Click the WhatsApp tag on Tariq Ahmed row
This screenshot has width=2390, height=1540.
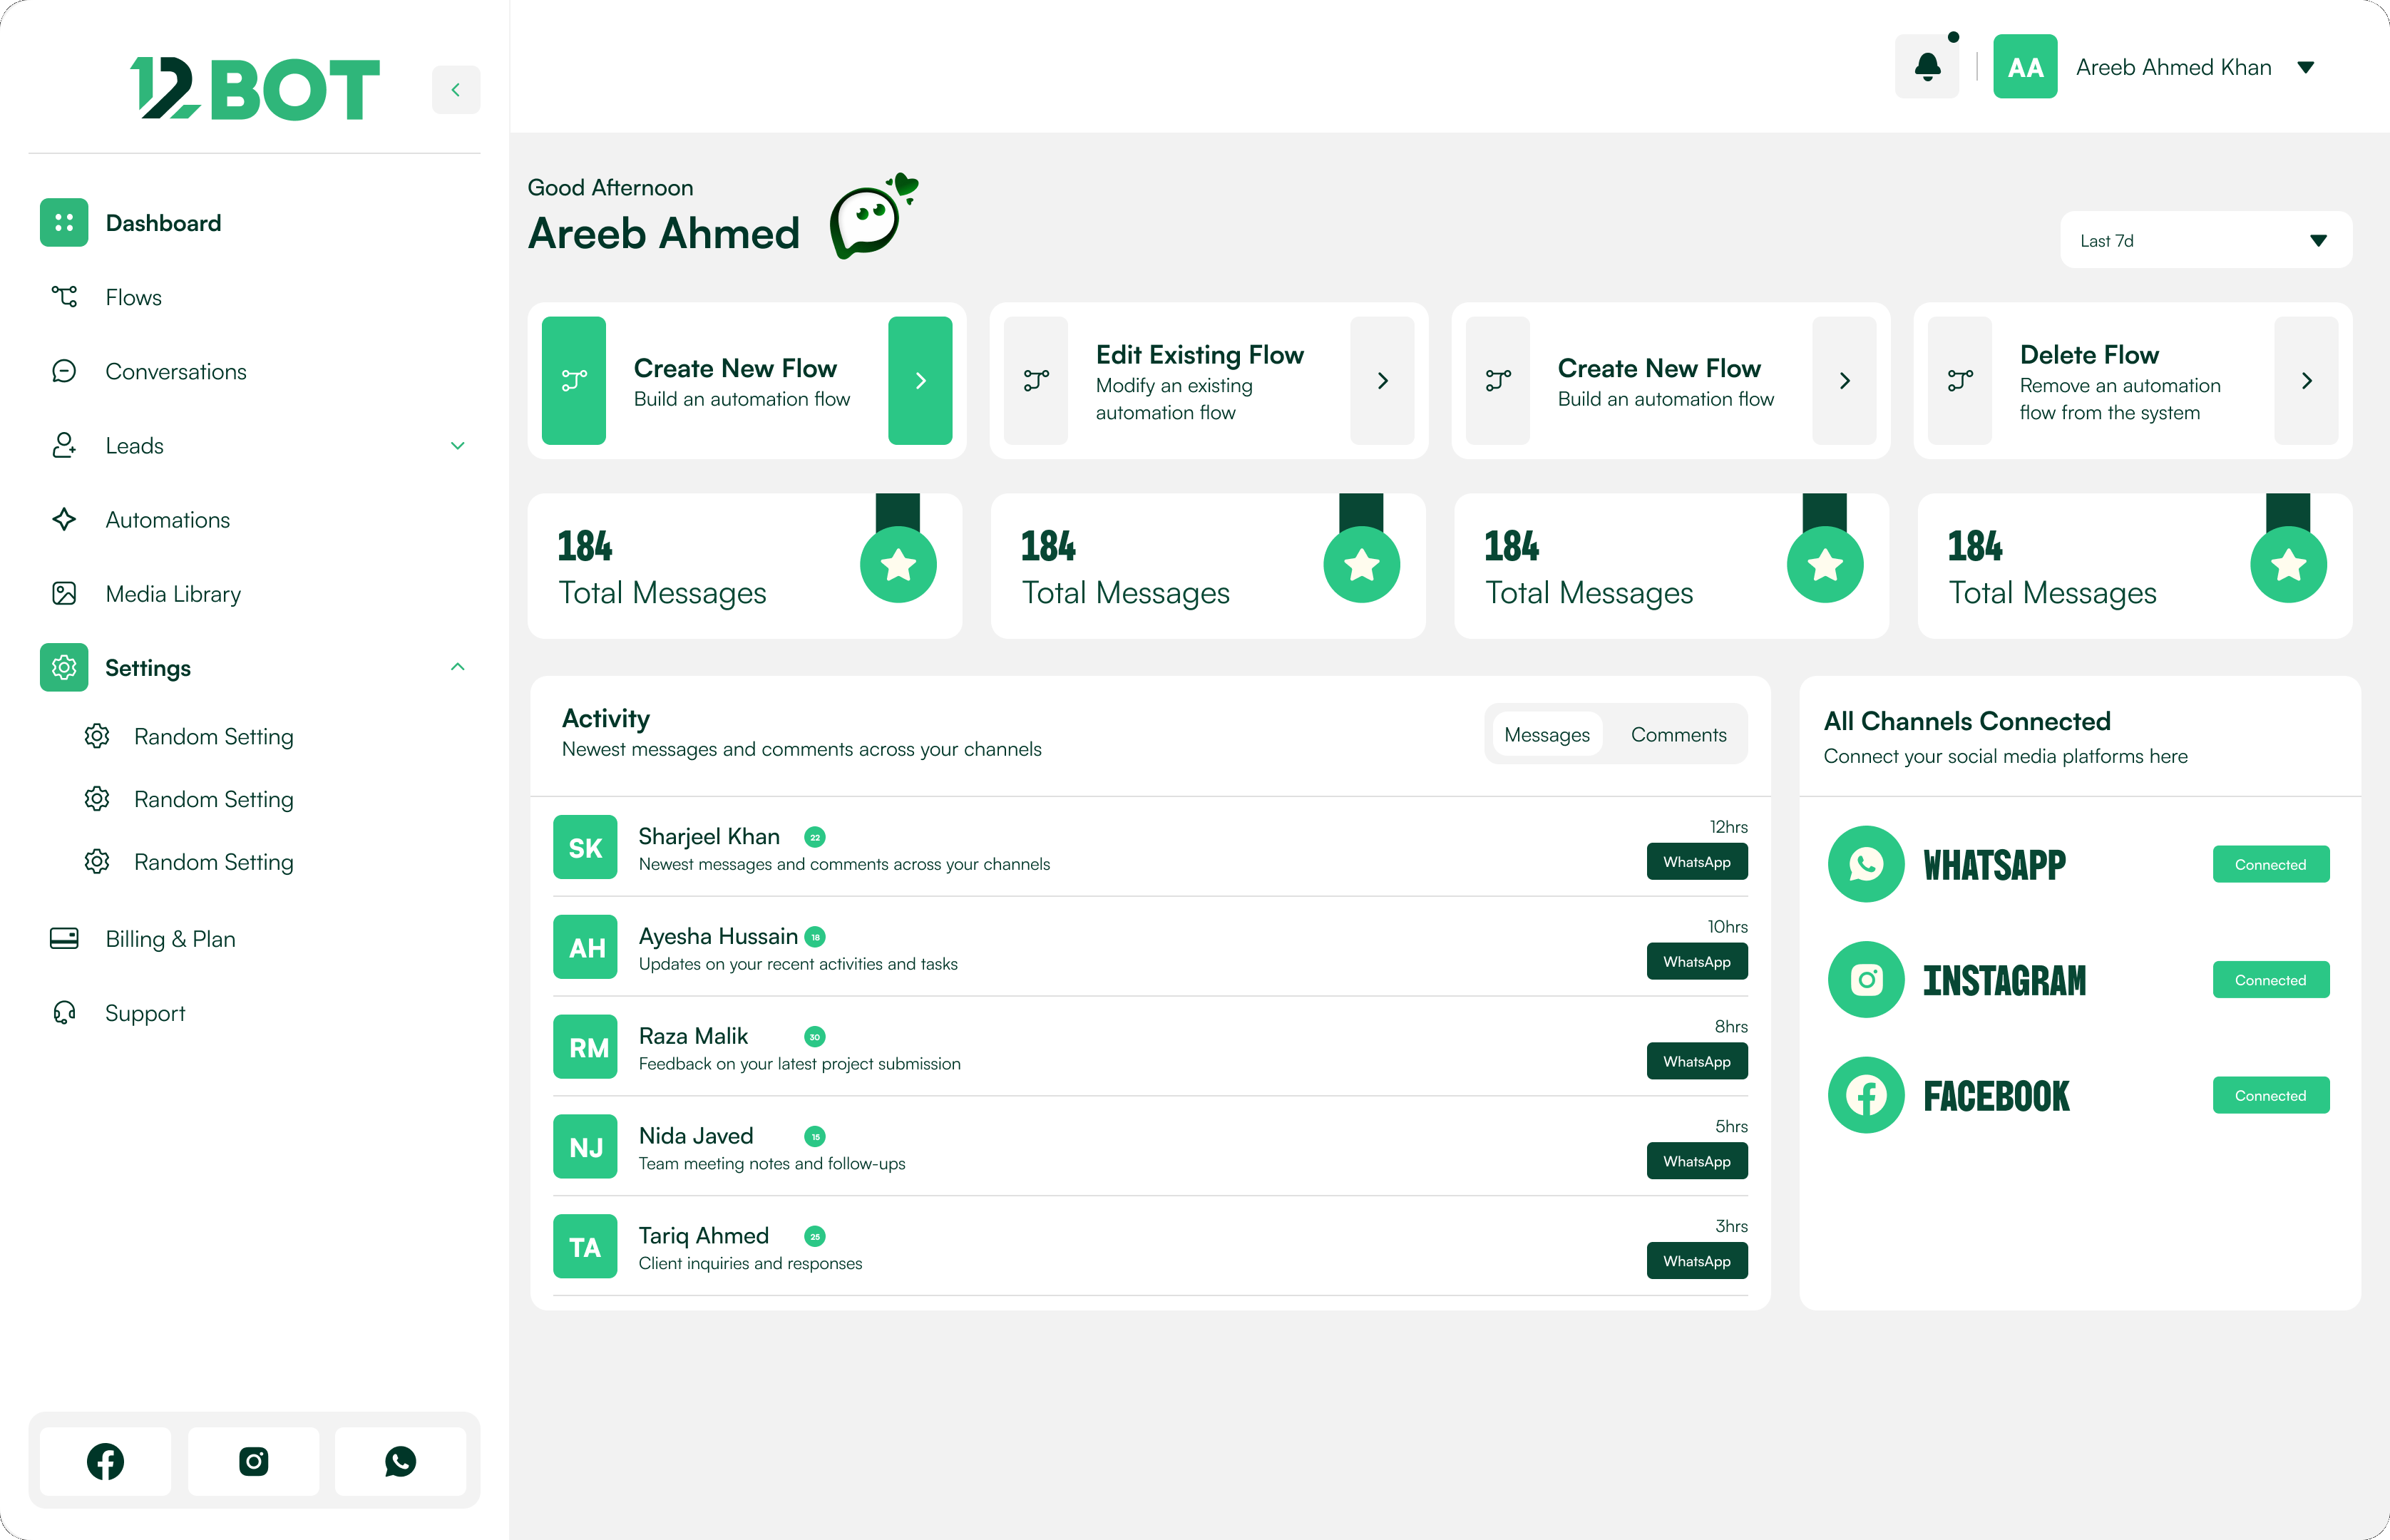[x=1697, y=1261]
